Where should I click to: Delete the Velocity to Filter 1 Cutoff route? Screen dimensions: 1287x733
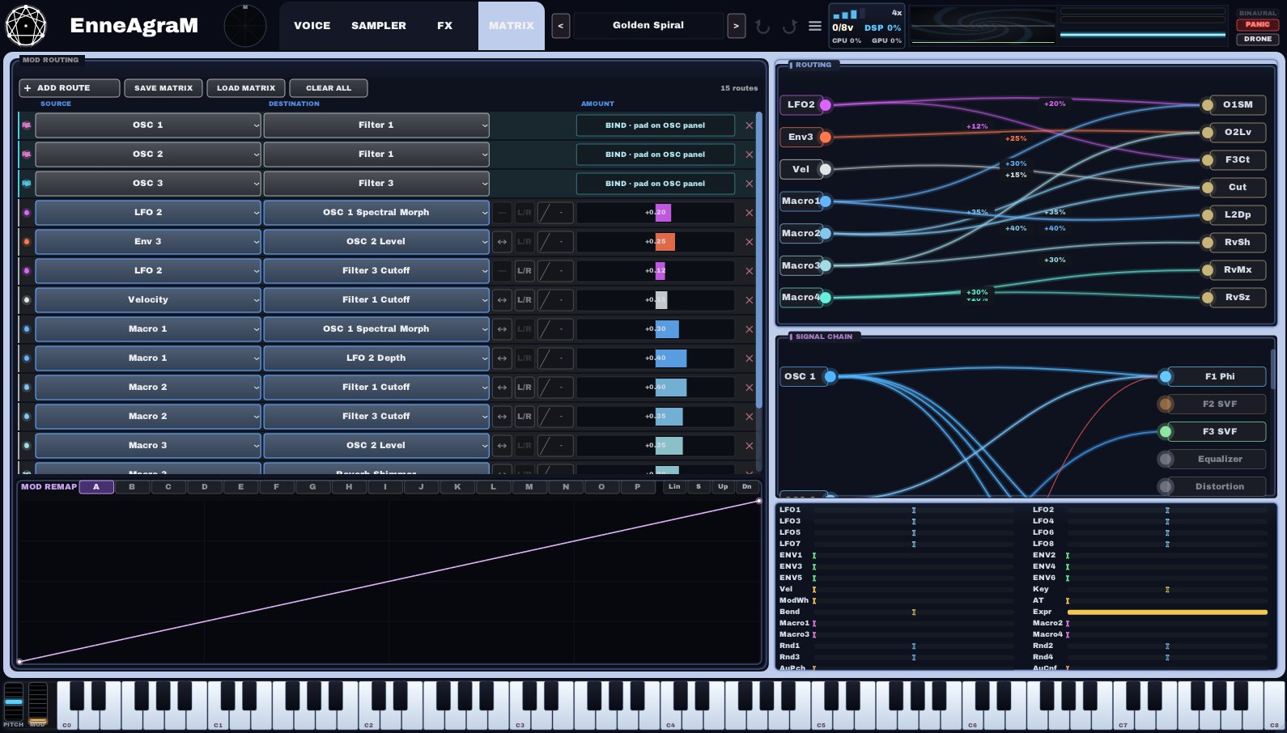750,300
